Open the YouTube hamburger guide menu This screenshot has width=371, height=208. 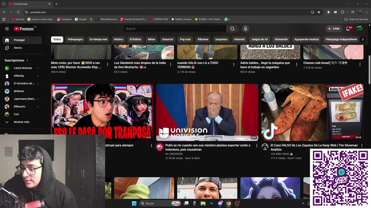click(x=7, y=29)
